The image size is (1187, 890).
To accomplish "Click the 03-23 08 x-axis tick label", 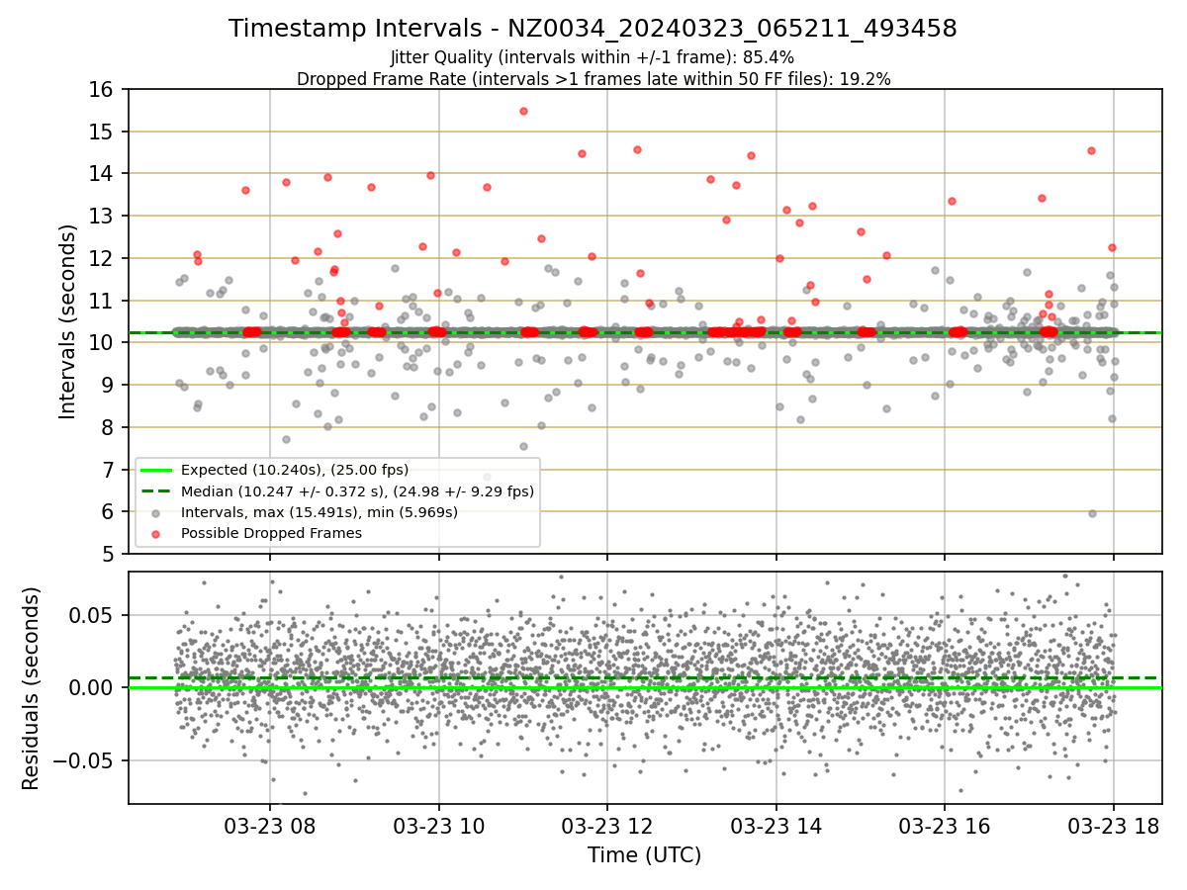I will [270, 825].
